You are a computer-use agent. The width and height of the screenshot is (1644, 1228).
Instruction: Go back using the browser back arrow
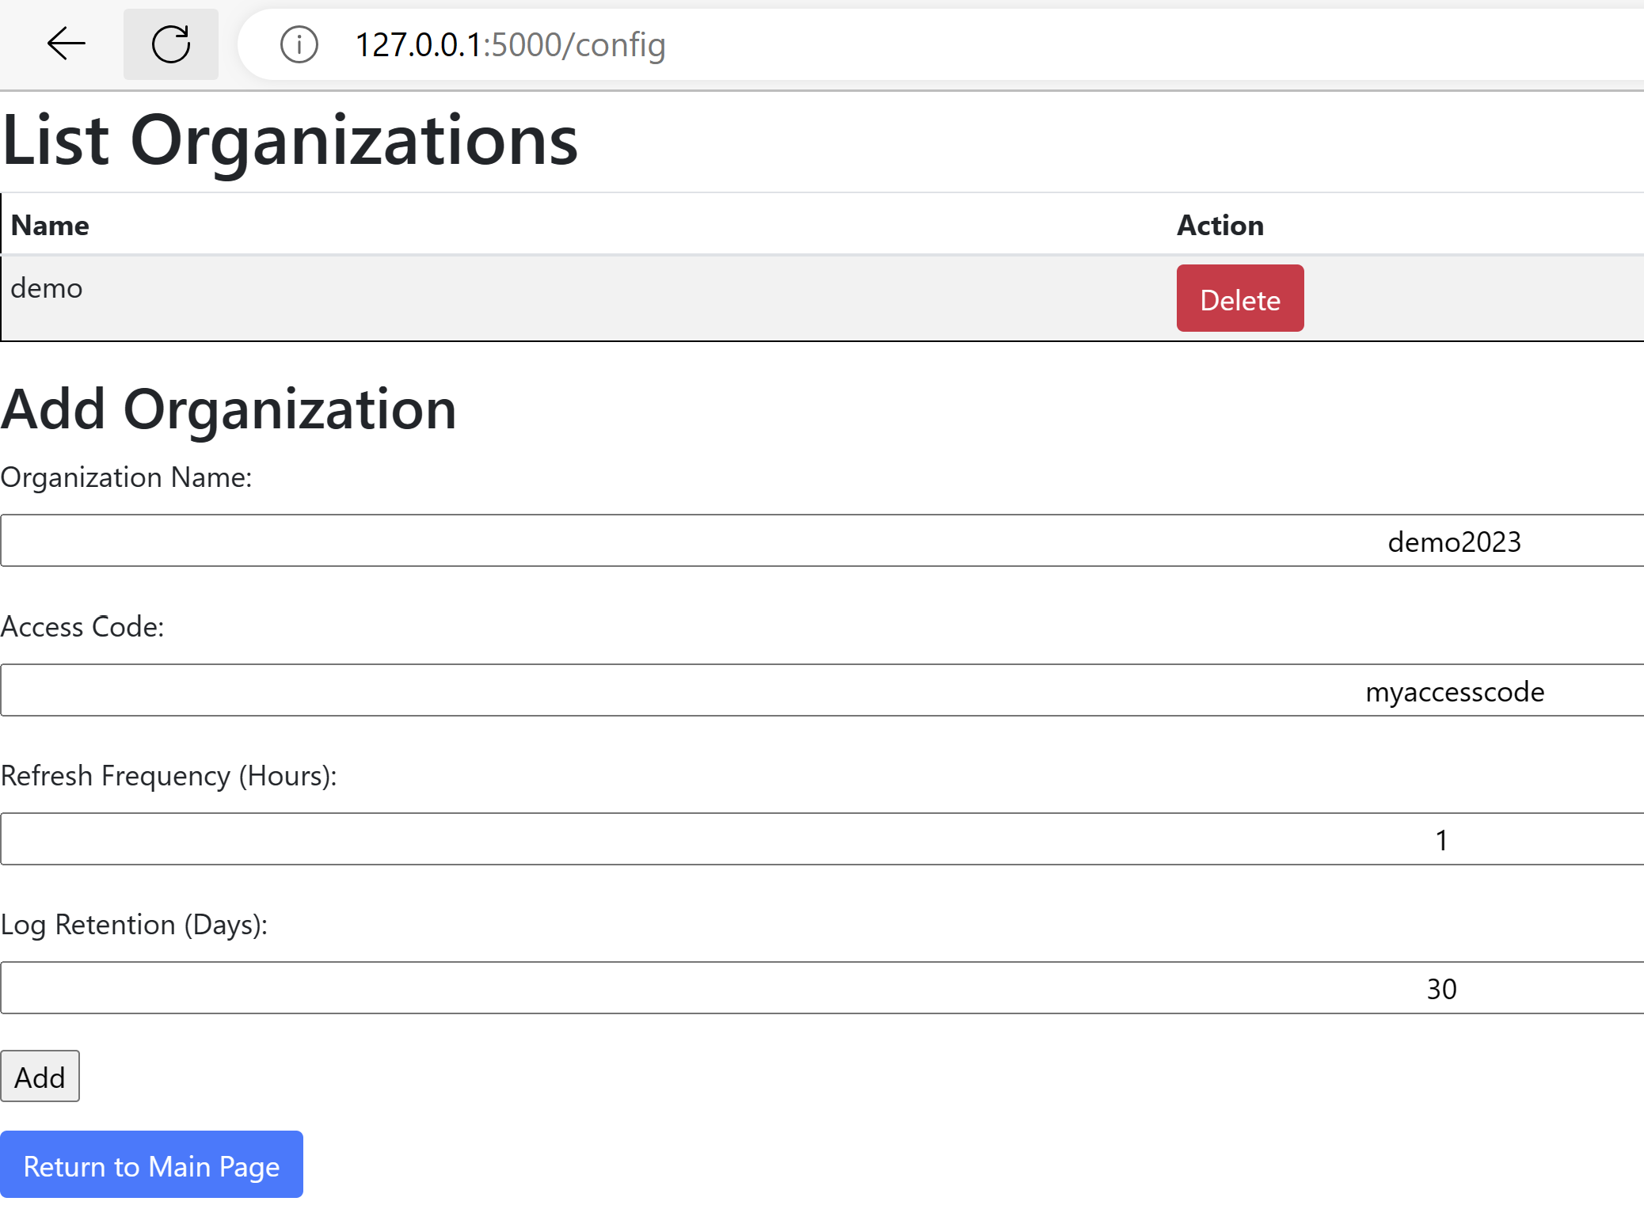click(x=67, y=44)
